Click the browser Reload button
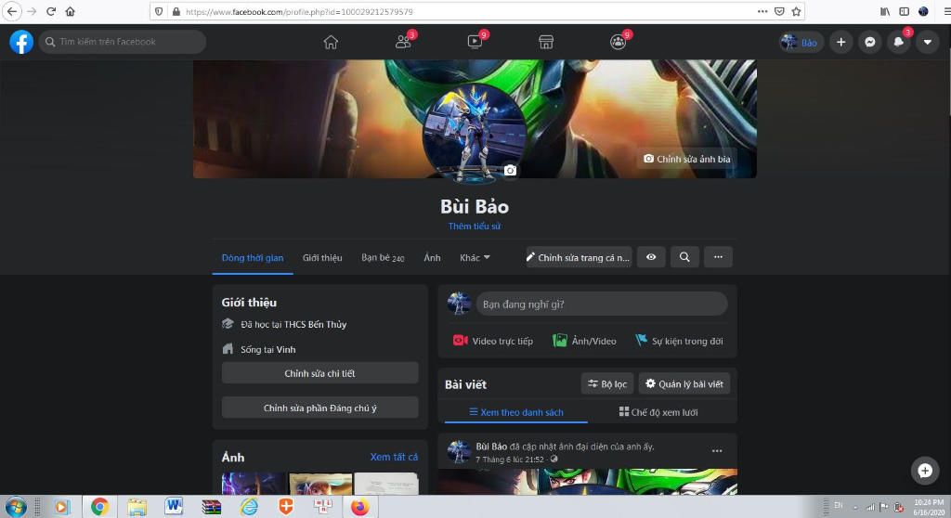Viewport: 951px width, 518px height. pyautogui.click(x=51, y=11)
